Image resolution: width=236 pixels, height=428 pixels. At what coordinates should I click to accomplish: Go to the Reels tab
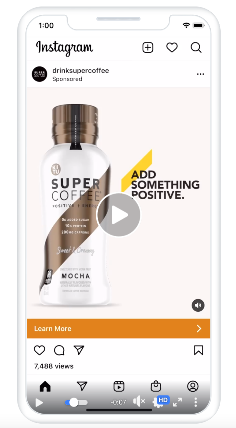[119, 386]
